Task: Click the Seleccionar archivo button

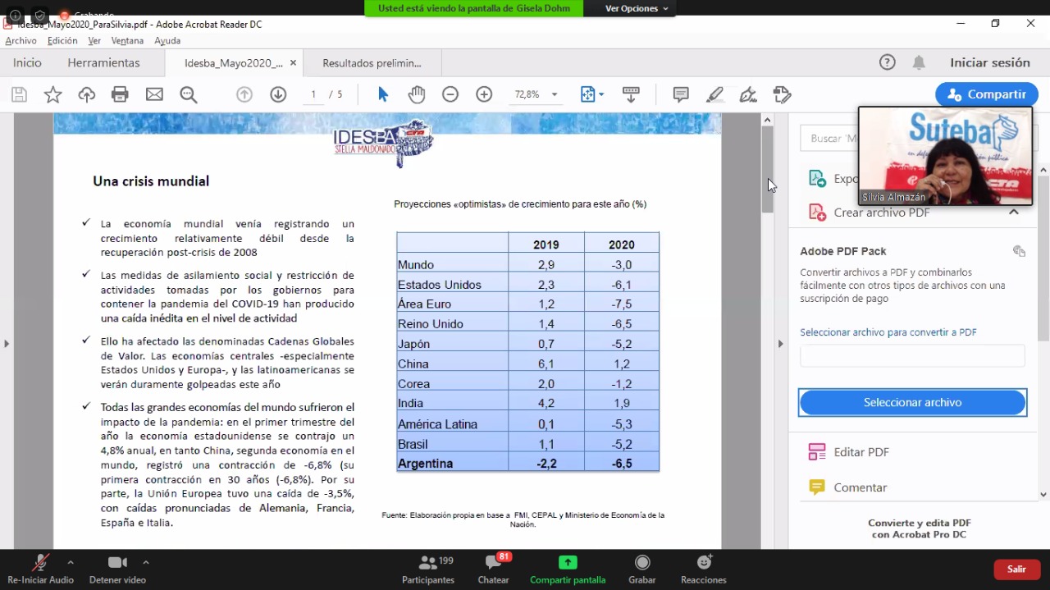Action: (912, 402)
